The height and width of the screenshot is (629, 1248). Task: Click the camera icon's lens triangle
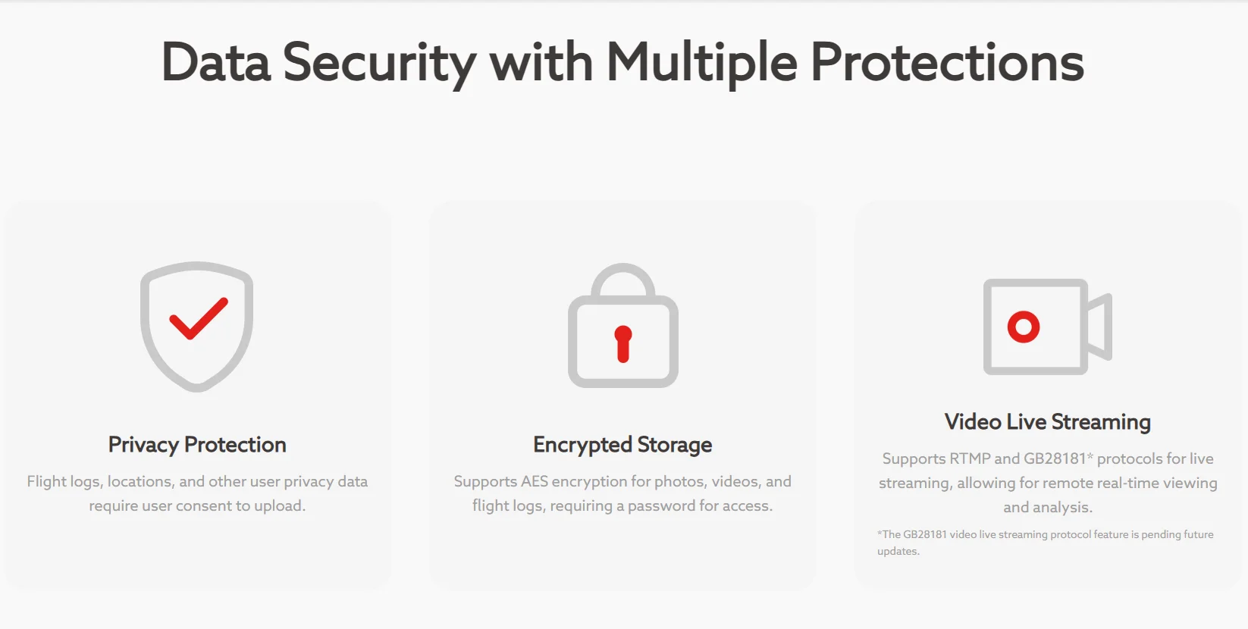(x=1099, y=327)
